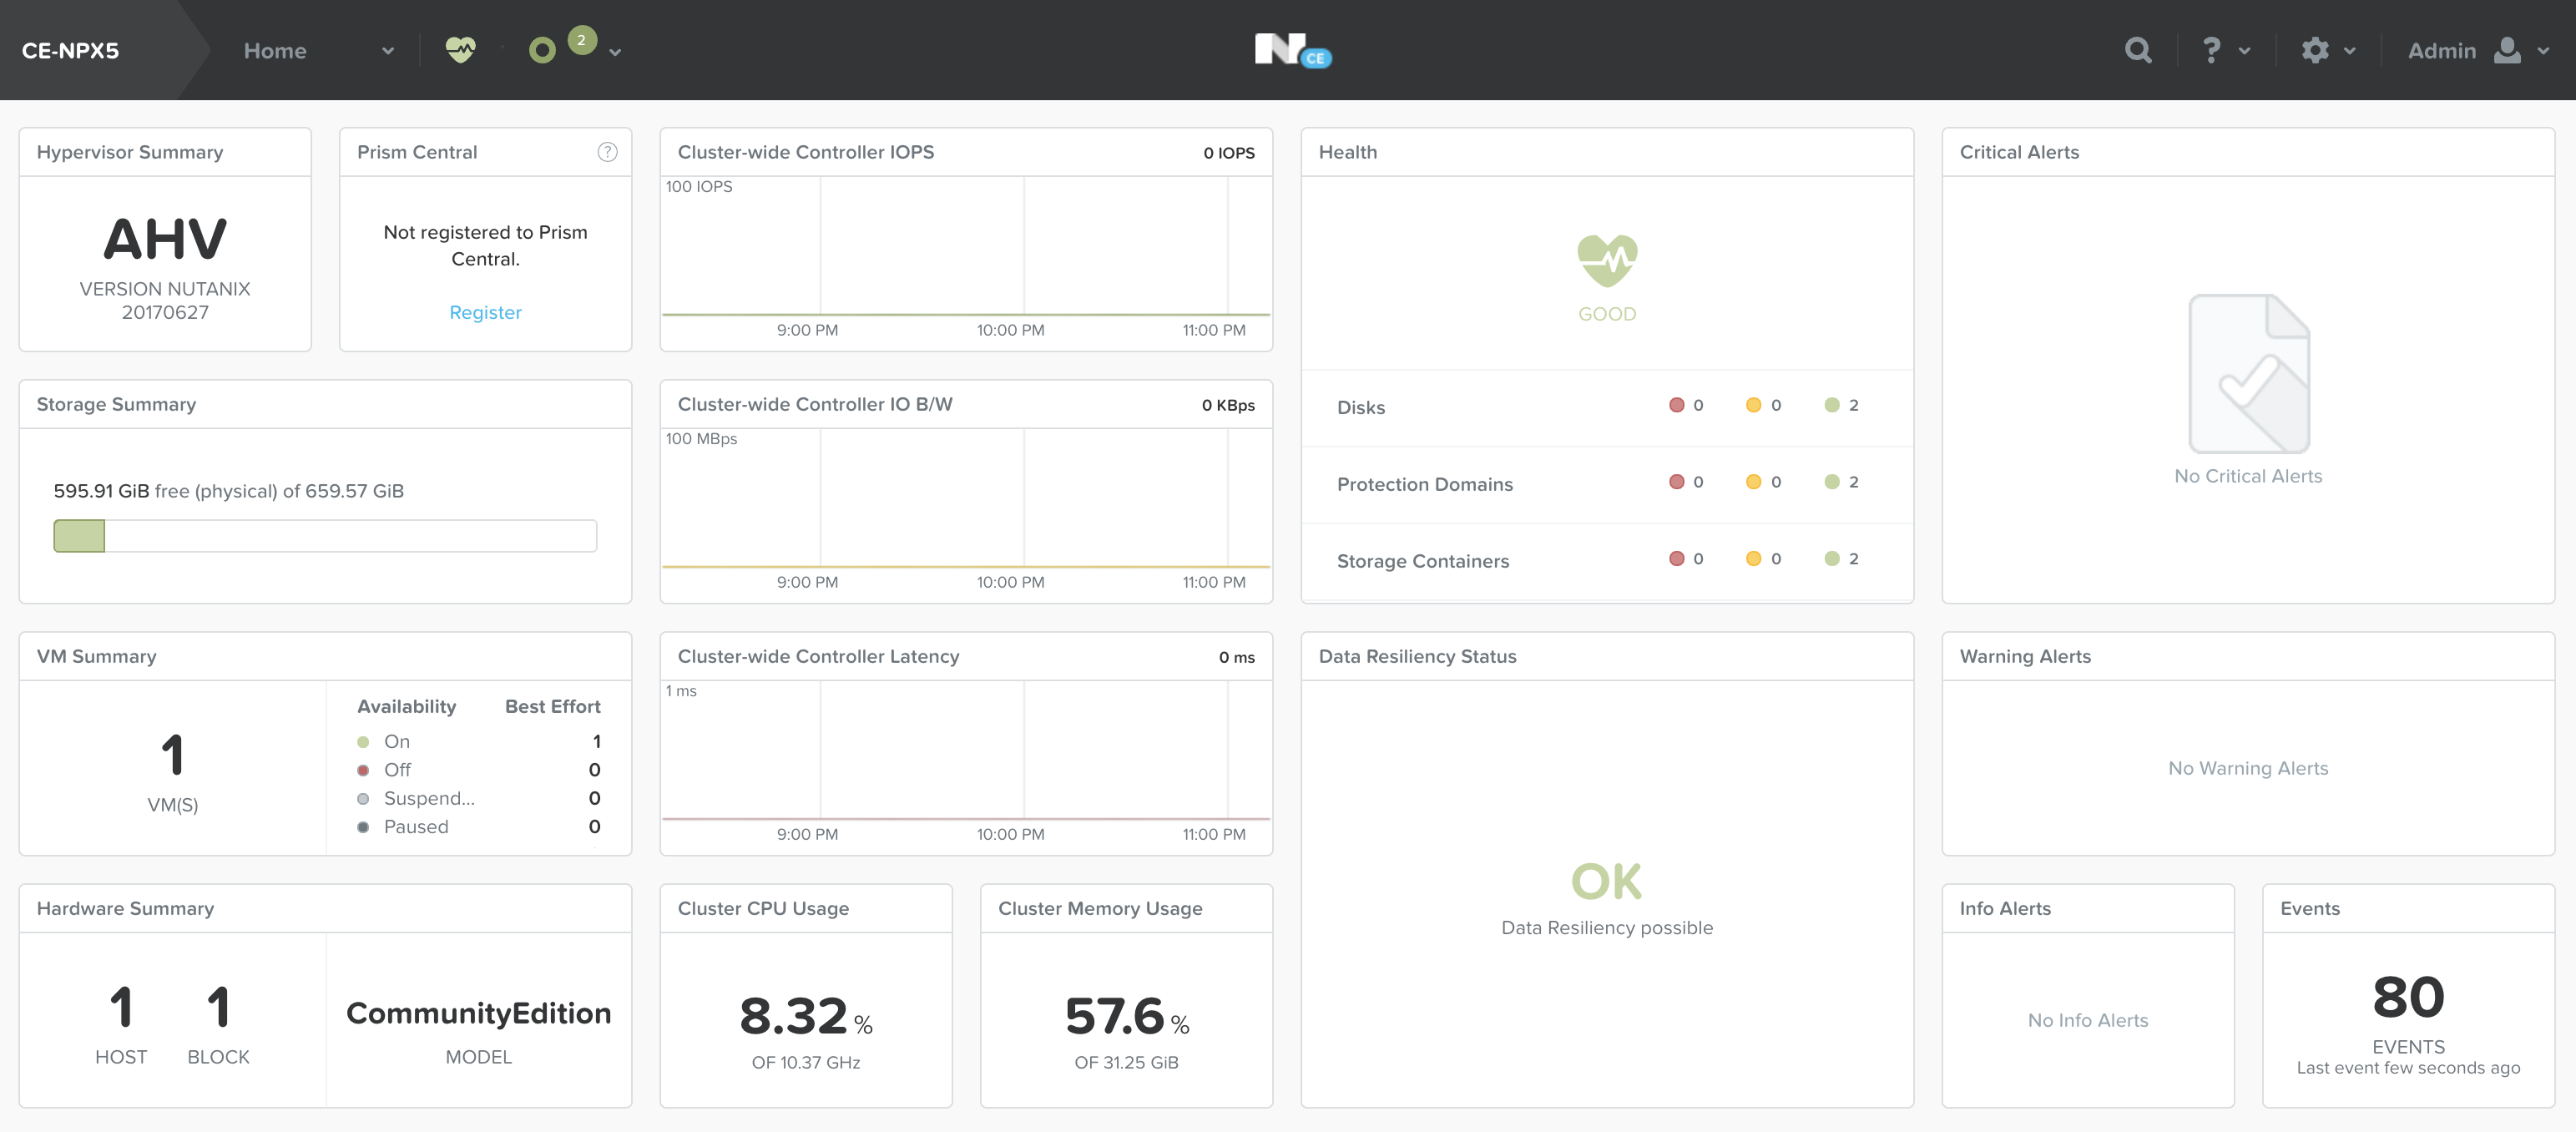Open the Home menu item
Screen dimensions: 2576x1132
tap(275, 50)
